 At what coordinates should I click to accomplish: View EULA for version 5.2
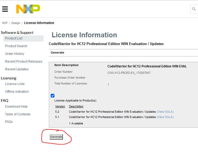(165, 112)
